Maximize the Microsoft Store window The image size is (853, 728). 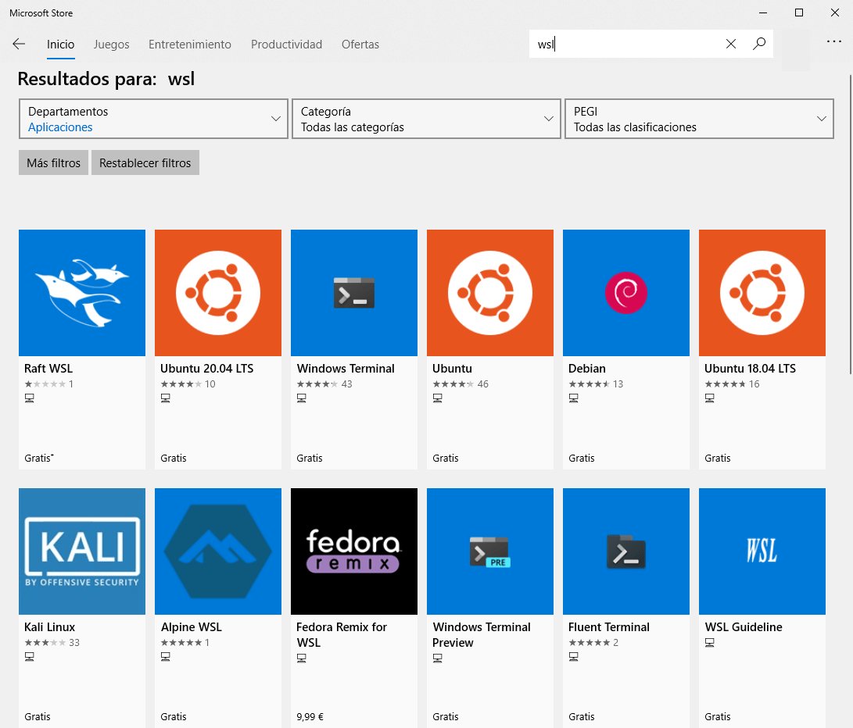[798, 12]
